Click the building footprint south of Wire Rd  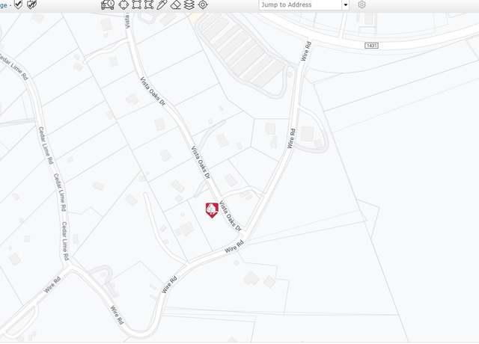[251, 278]
